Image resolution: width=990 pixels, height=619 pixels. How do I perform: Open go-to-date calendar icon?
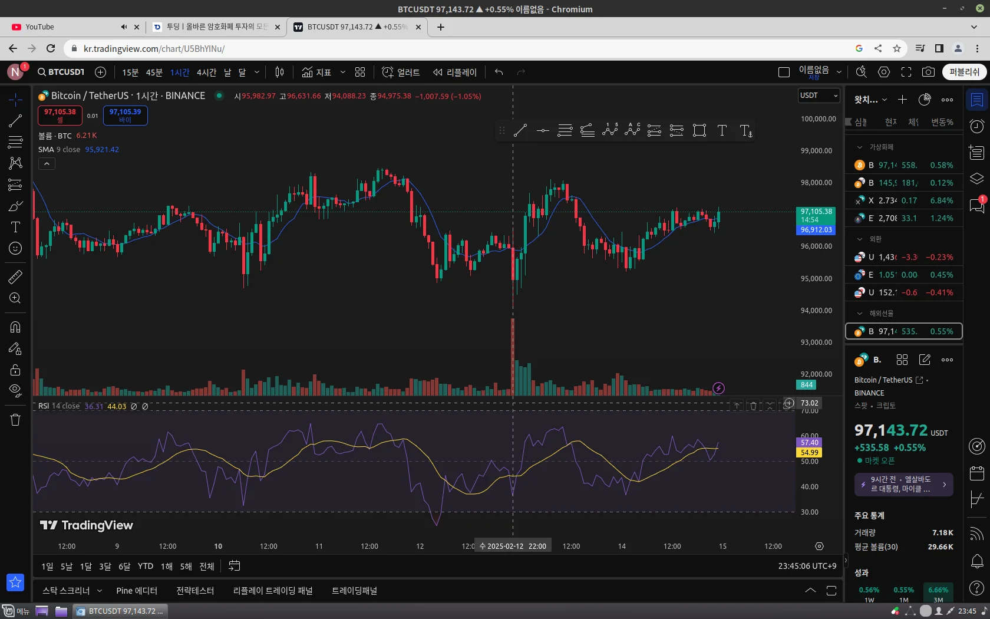click(x=234, y=566)
